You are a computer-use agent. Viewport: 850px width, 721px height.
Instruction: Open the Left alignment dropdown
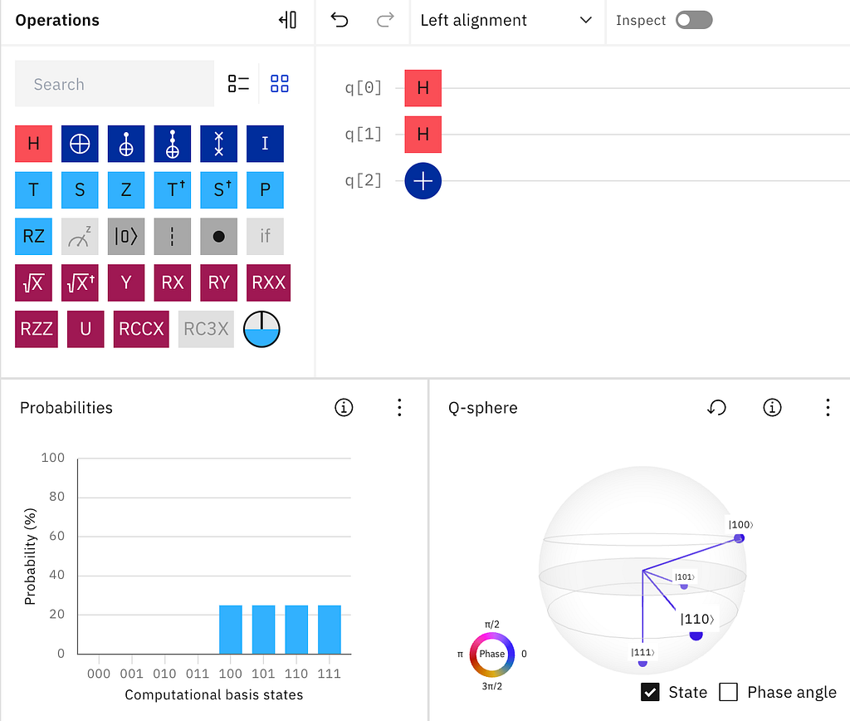(x=507, y=21)
